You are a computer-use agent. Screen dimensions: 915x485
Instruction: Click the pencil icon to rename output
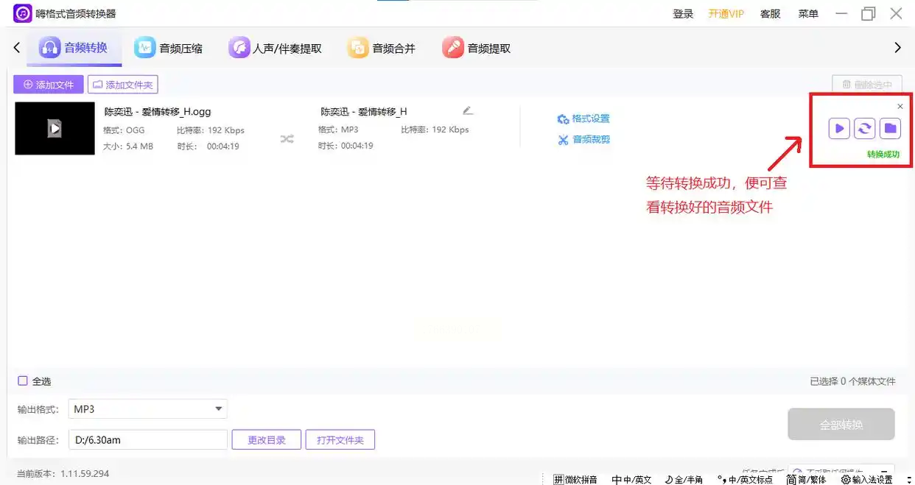[467, 111]
